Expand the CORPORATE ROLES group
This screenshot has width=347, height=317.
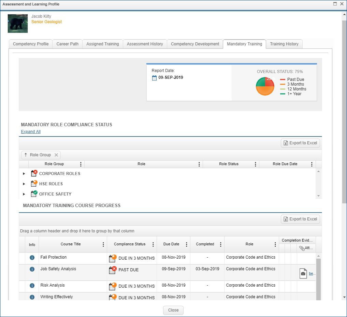tap(24, 174)
